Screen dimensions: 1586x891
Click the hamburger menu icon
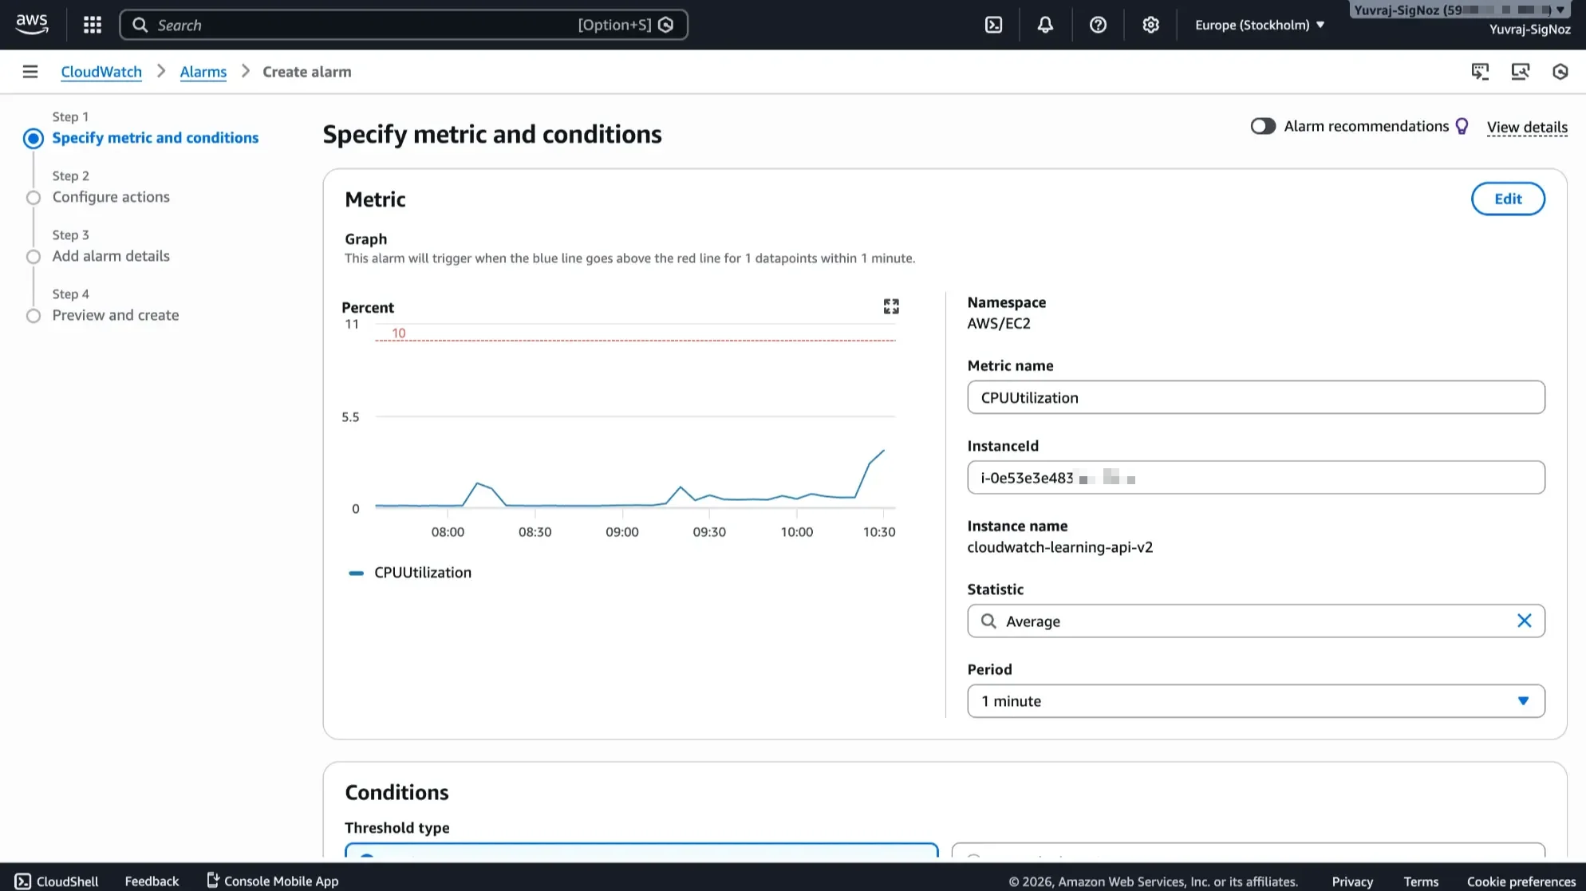pos(30,71)
